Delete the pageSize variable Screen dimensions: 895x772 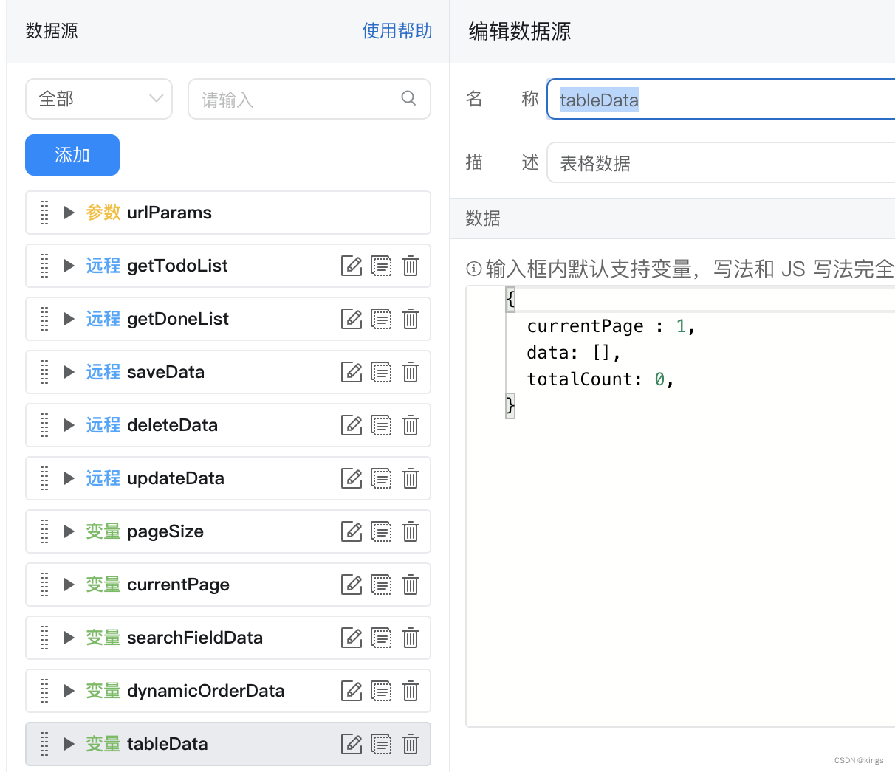pos(411,531)
